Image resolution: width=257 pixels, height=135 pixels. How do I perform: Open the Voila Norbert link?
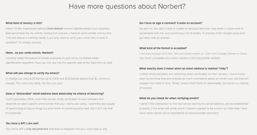tap(55, 29)
